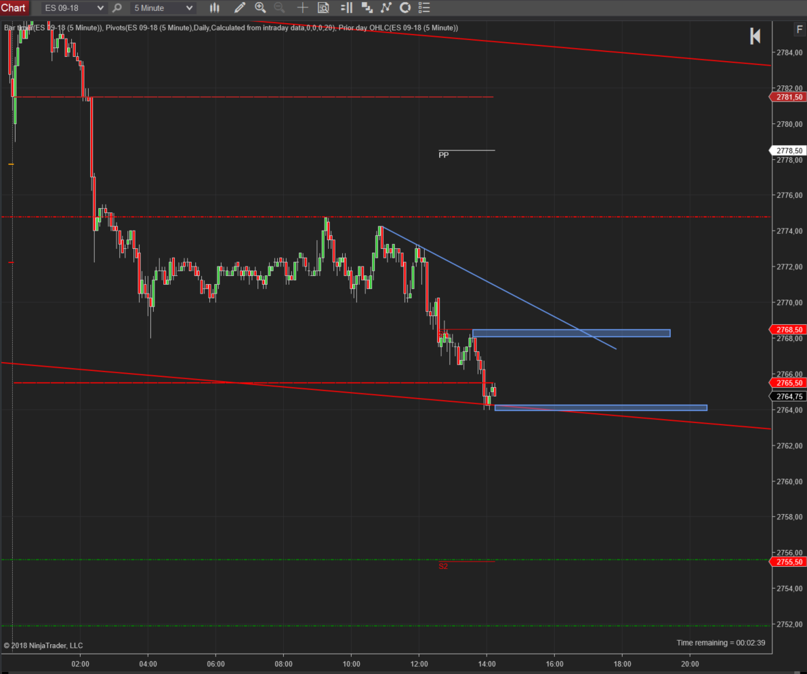Viewport: 807px width, 674px height.
Task: Click the 20:00 time axis label
Action: (x=690, y=664)
